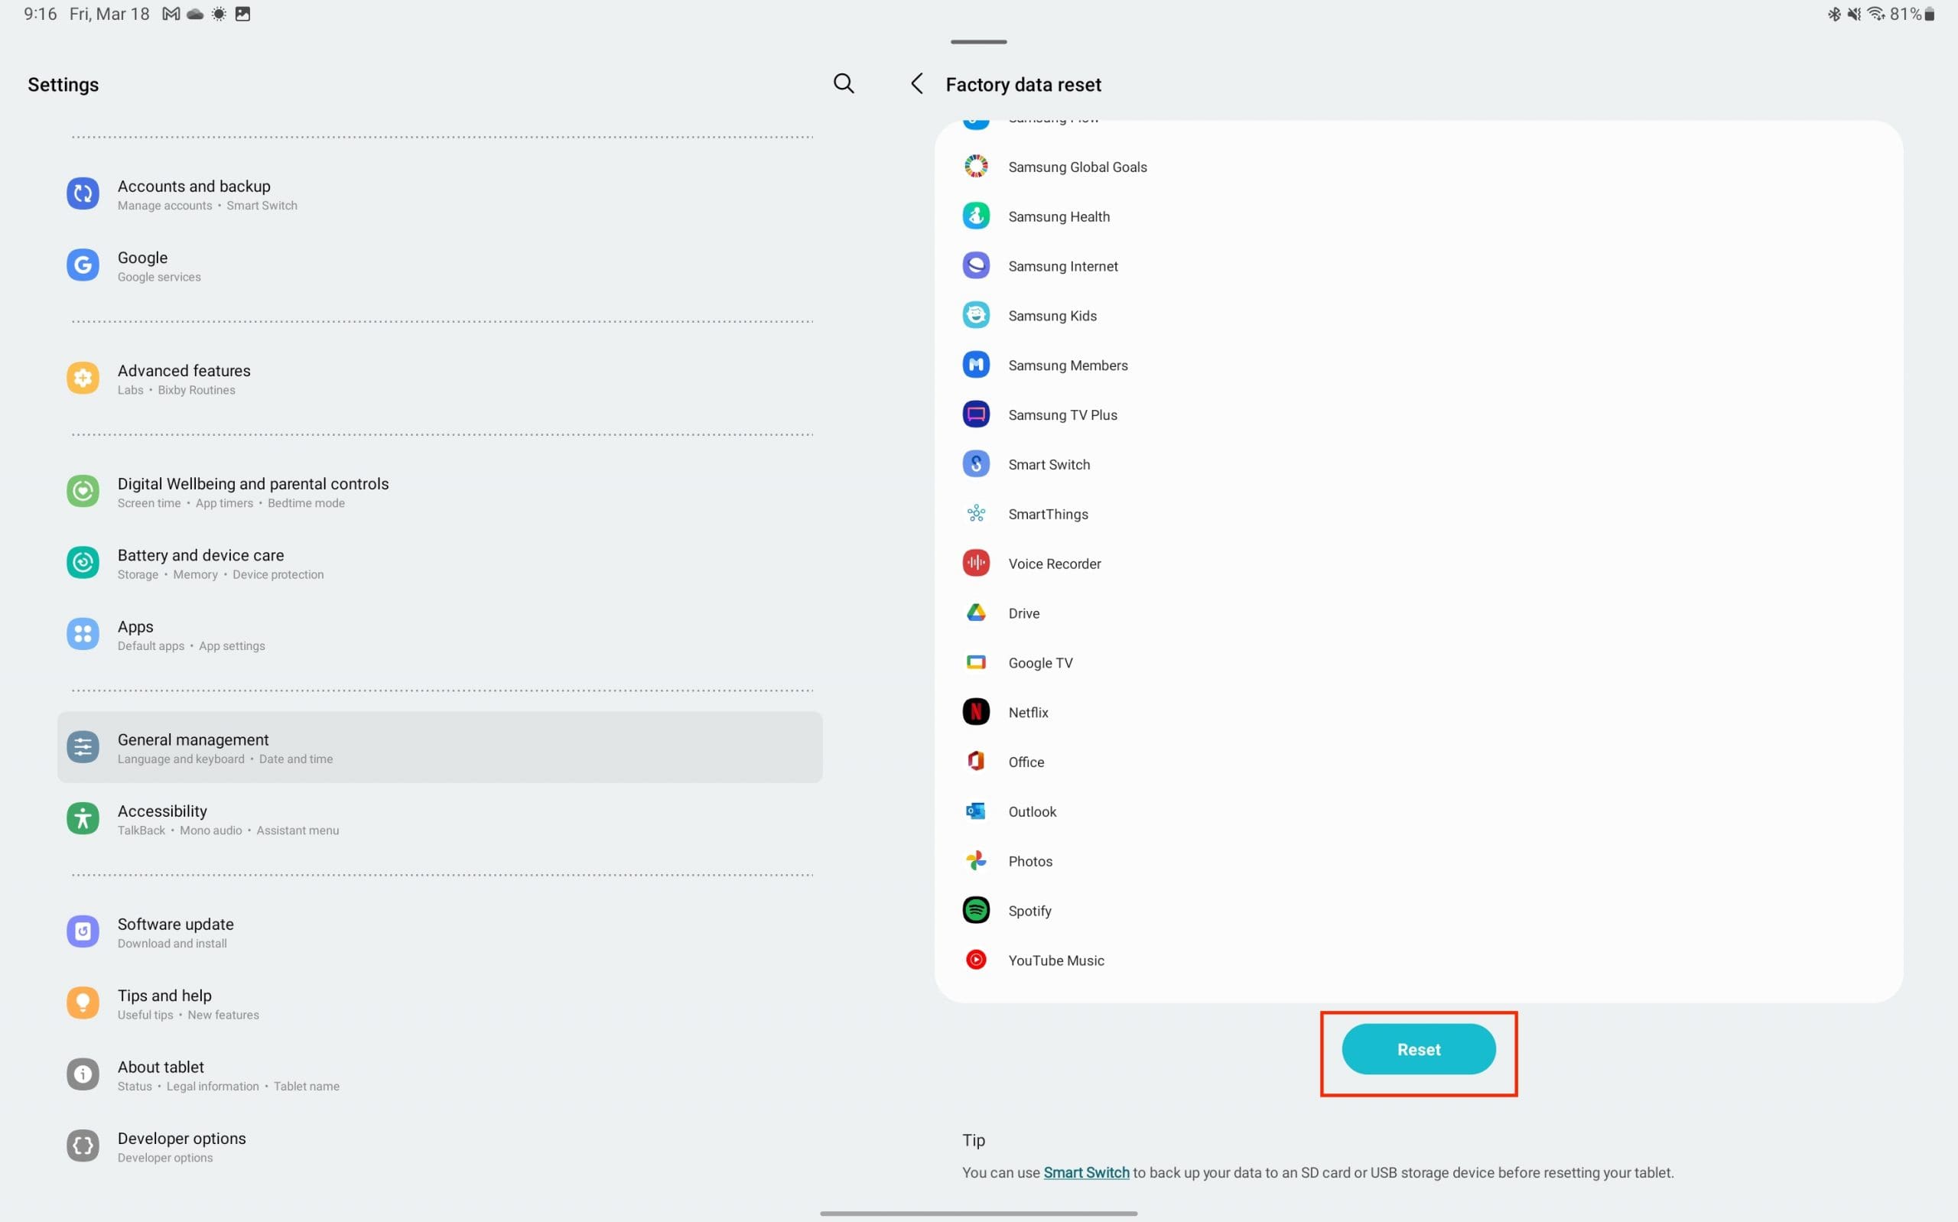Open General management settings
Image resolution: width=1958 pixels, height=1222 pixels.
pos(194,747)
